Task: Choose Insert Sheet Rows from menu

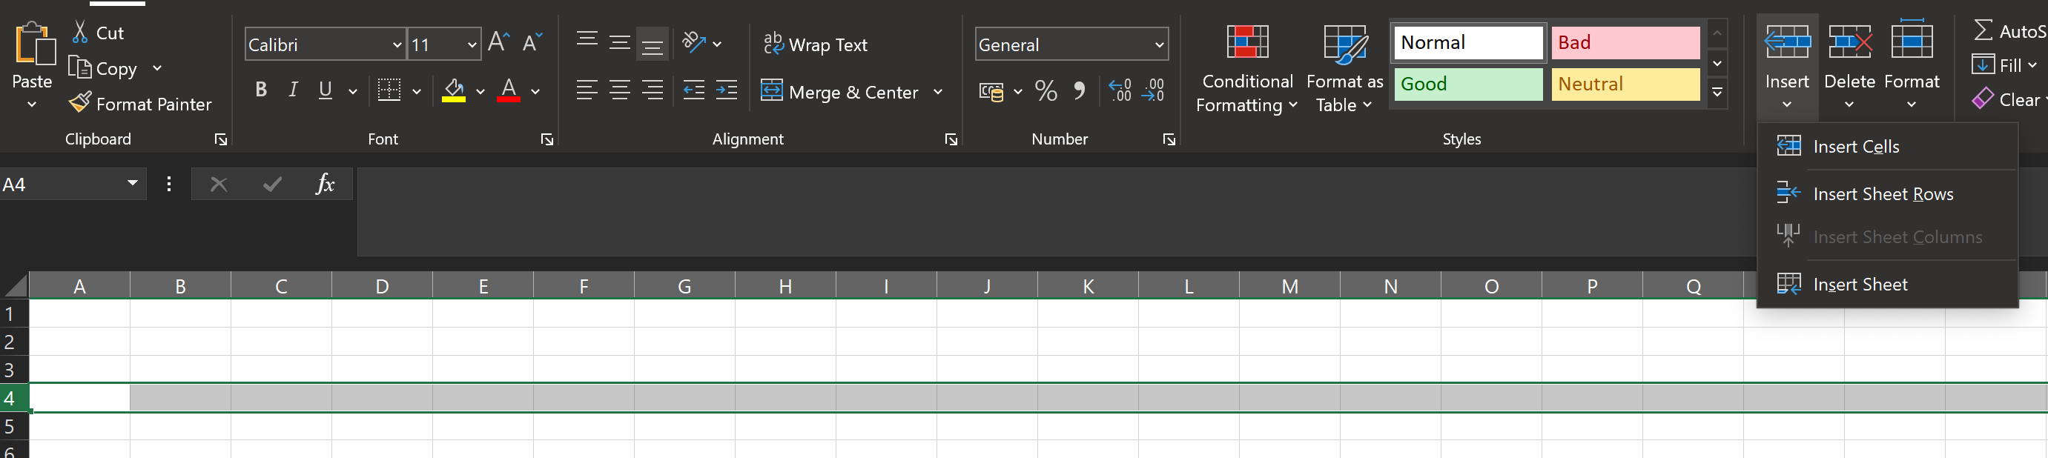Action: point(1882,194)
